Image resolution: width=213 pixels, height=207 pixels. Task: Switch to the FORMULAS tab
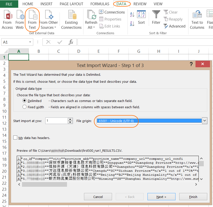tap(100, 4)
